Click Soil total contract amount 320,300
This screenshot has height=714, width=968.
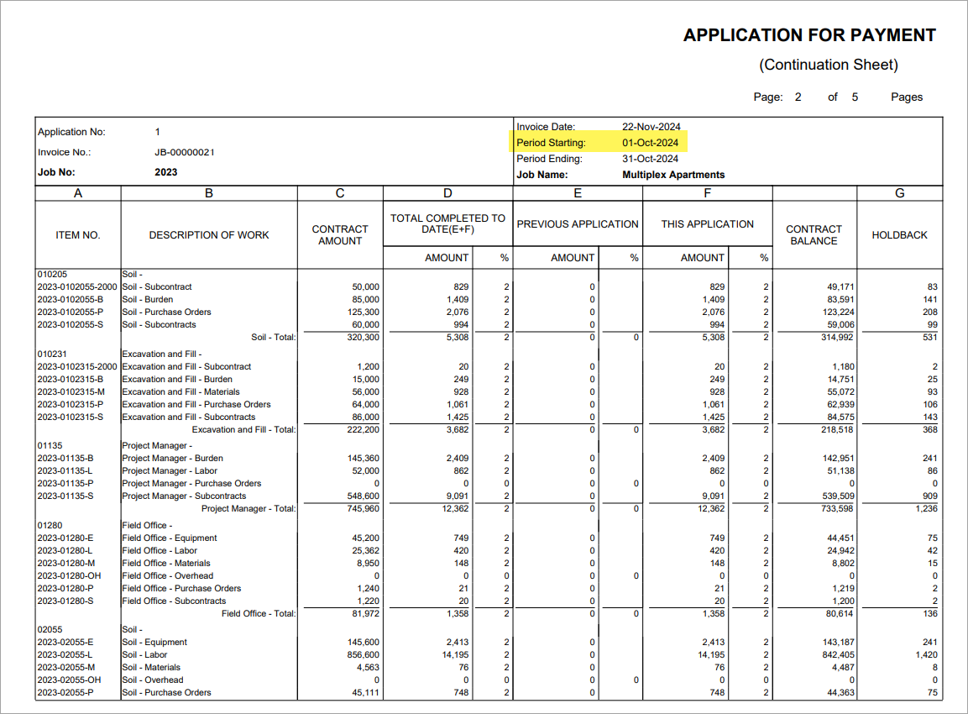point(364,337)
